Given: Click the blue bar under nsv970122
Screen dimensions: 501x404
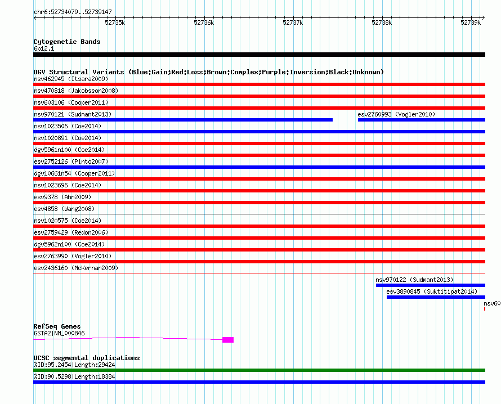Looking at the screenshot, I should point(431,285).
